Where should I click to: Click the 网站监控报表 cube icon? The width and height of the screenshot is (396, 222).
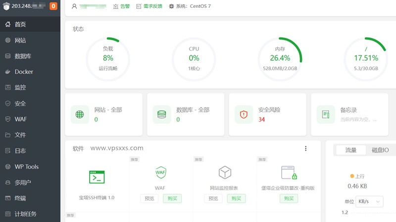(225, 172)
